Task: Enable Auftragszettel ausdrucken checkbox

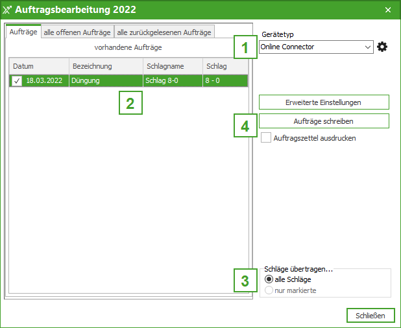Action: 266,138
